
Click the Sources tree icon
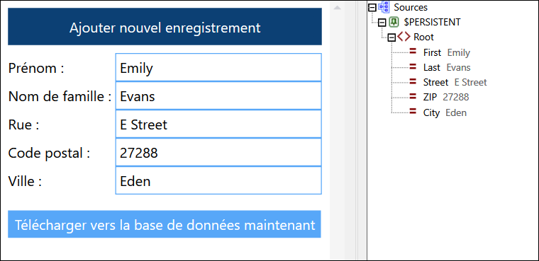(x=384, y=7)
